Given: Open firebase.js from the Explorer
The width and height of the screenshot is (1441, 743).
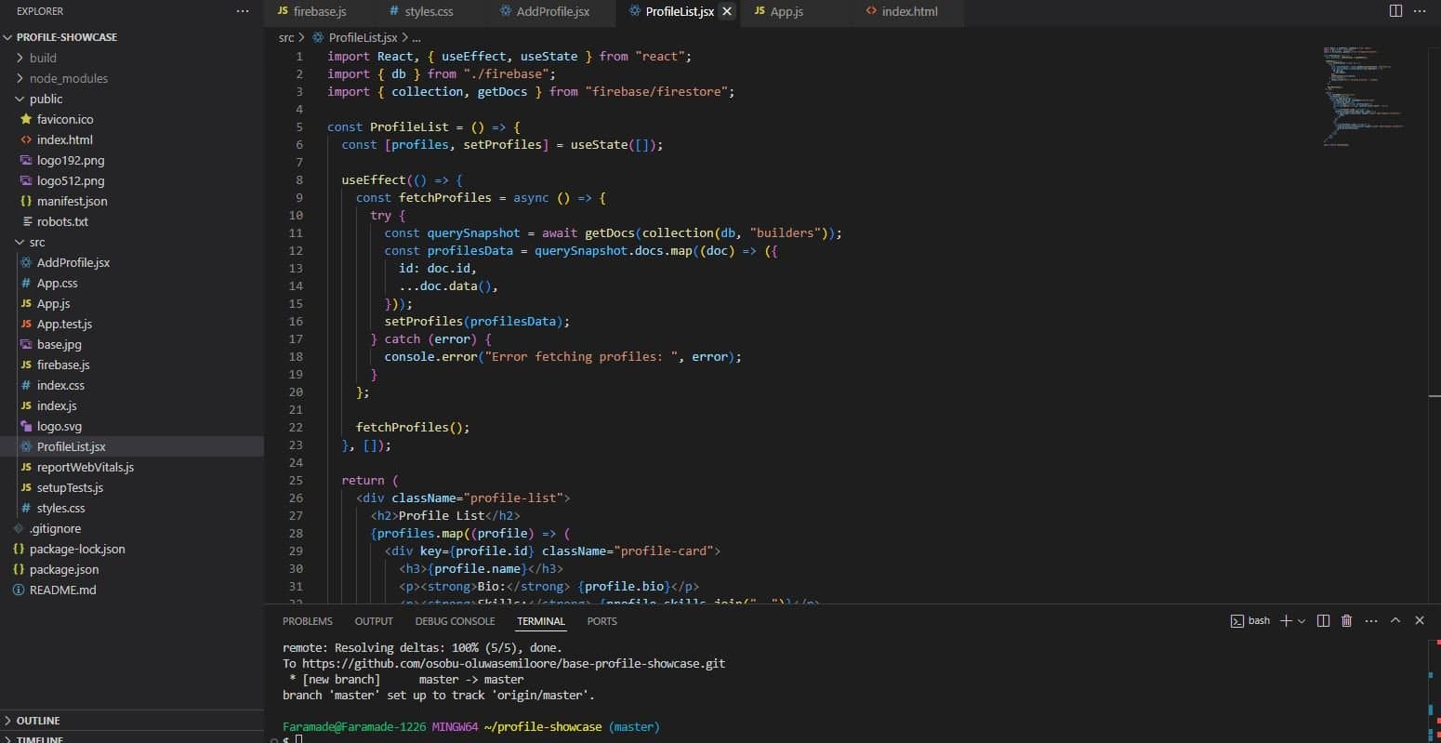Looking at the screenshot, I should coord(63,365).
